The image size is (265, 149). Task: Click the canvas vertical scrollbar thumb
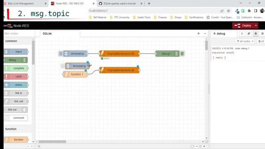click(206, 45)
